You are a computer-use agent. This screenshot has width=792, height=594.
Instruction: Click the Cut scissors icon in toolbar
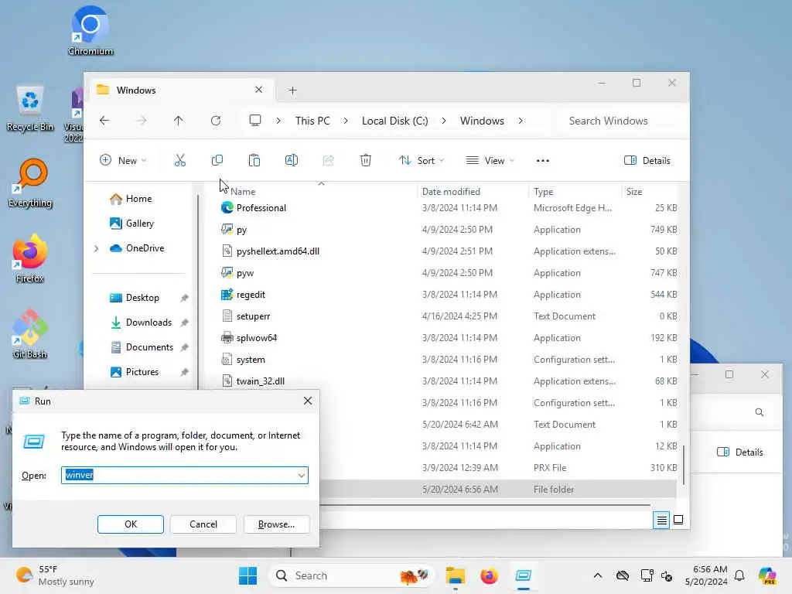[x=179, y=161]
